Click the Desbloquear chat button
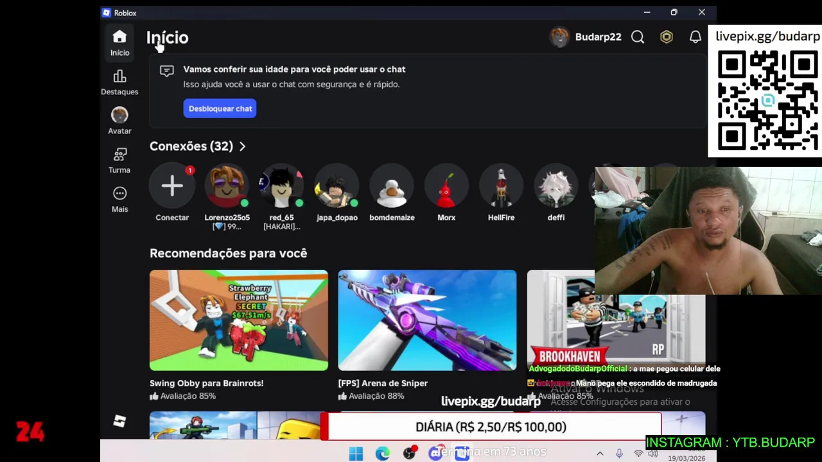822x462 pixels. tap(220, 108)
